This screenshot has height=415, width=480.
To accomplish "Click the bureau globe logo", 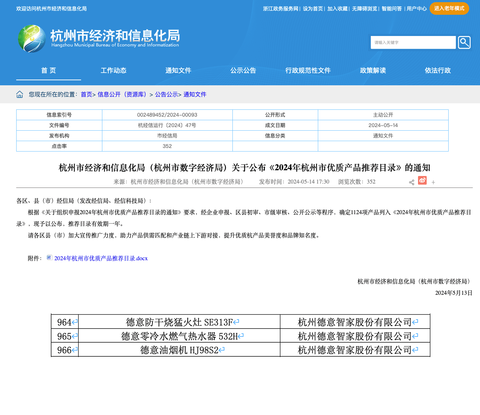I will pyautogui.click(x=32, y=39).
